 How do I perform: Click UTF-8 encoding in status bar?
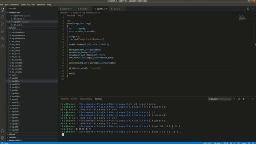(x=226, y=143)
